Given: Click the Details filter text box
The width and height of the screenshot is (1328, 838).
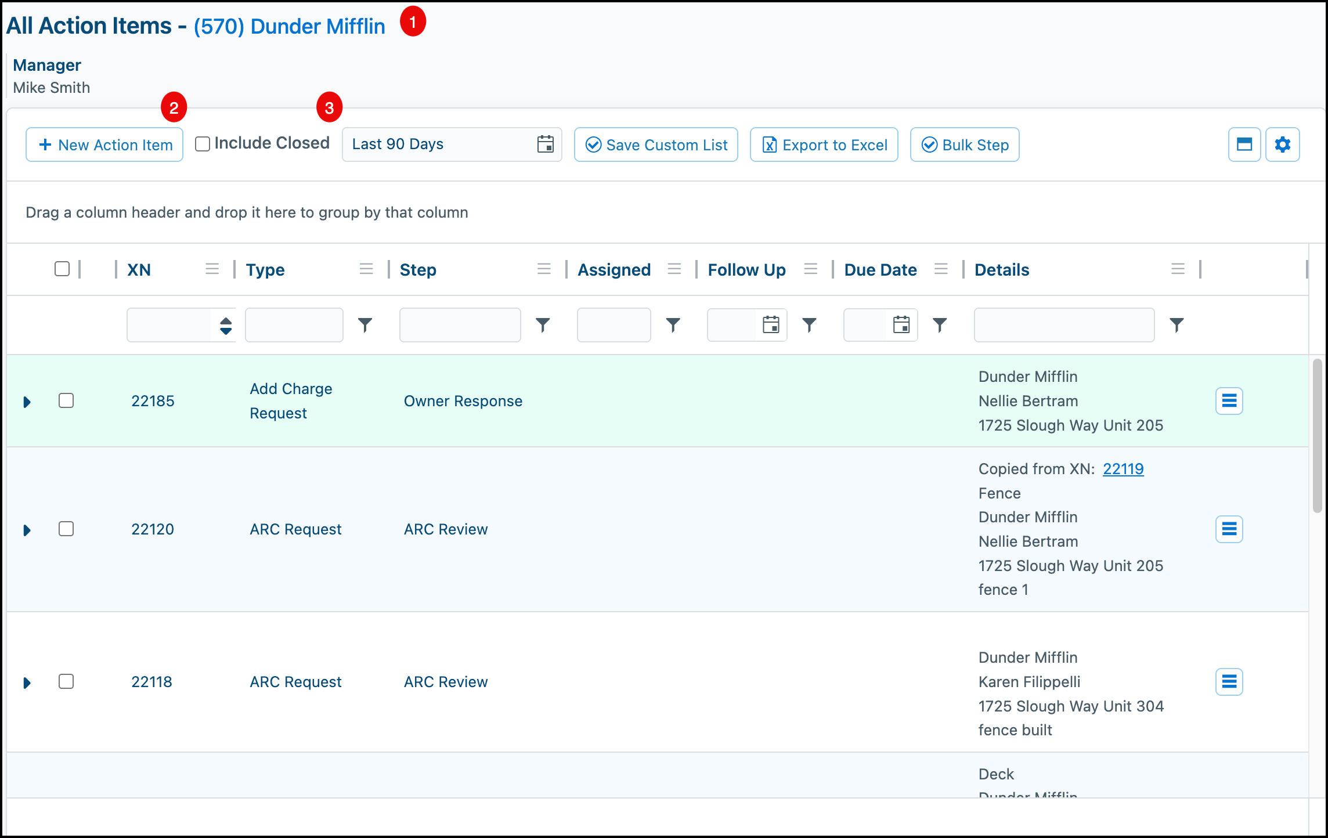Looking at the screenshot, I should pyautogui.click(x=1064, y=325).
